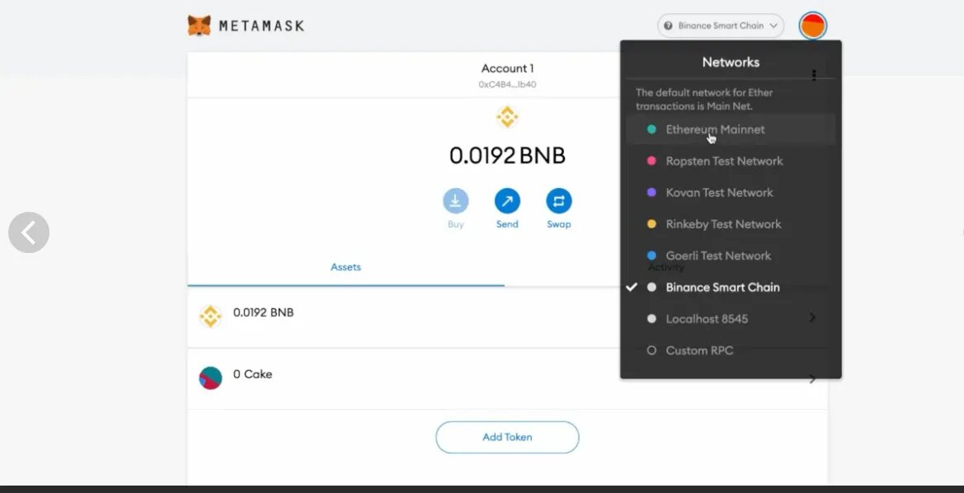Image resolution: width=964 pixels, height=493 pixels.
Task: Click the grey dot beside Localhost 8545
Action: click(x=651, y=319)
